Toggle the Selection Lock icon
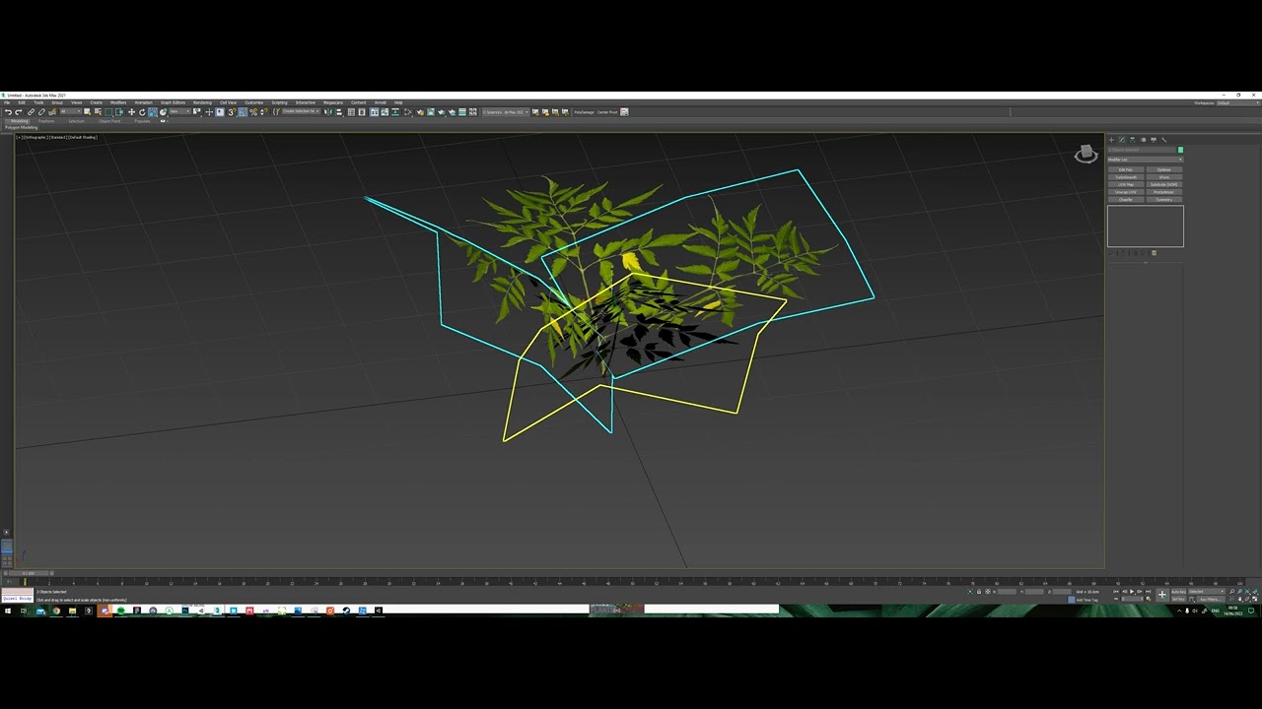 pos(979,592)
